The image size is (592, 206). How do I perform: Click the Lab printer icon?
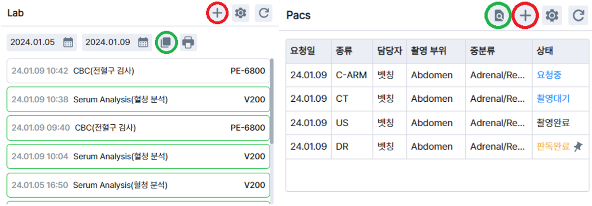188,43
